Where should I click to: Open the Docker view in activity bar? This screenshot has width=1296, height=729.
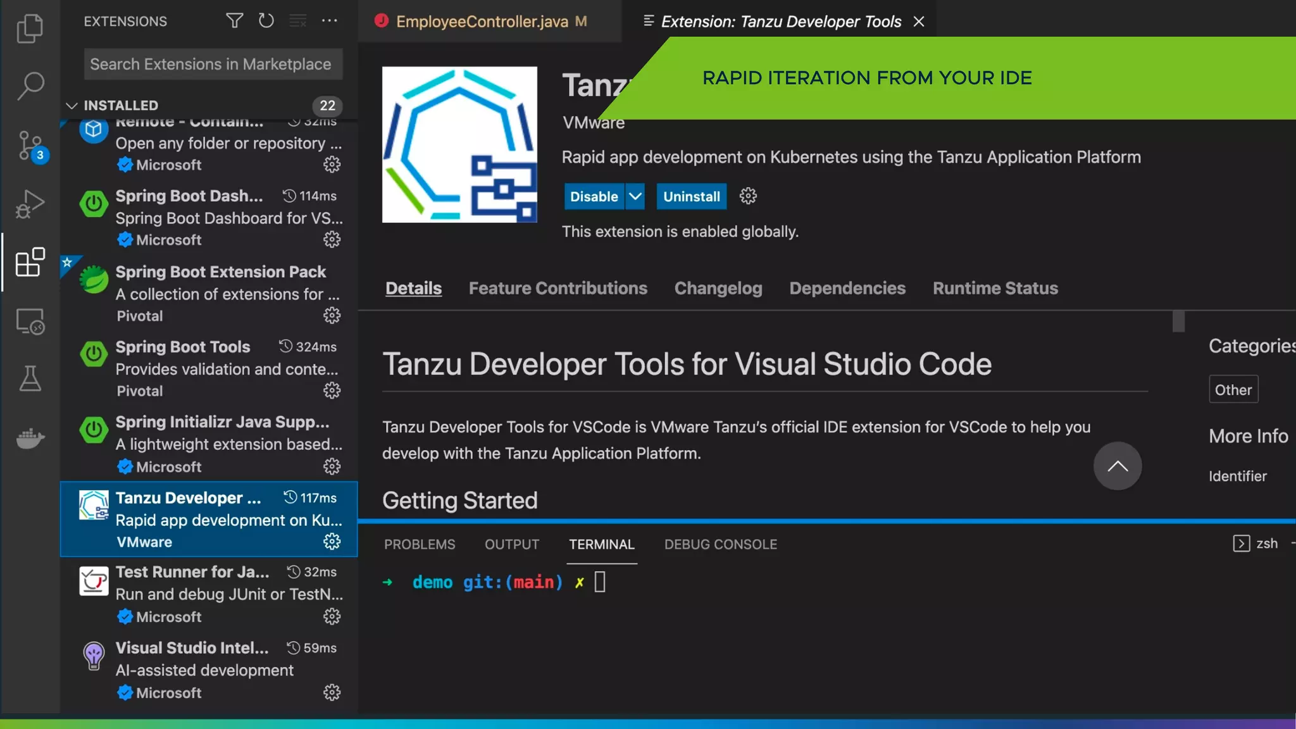click(x=30, y=437)
